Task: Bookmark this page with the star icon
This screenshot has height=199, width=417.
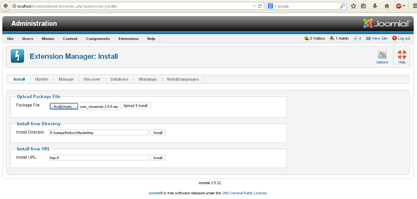Action: (353, 6)
